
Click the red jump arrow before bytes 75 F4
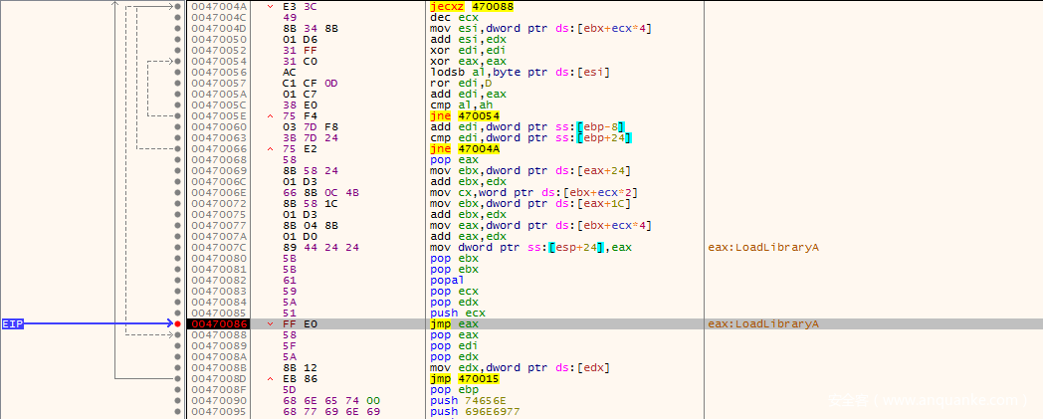click(x=272, y=115)
